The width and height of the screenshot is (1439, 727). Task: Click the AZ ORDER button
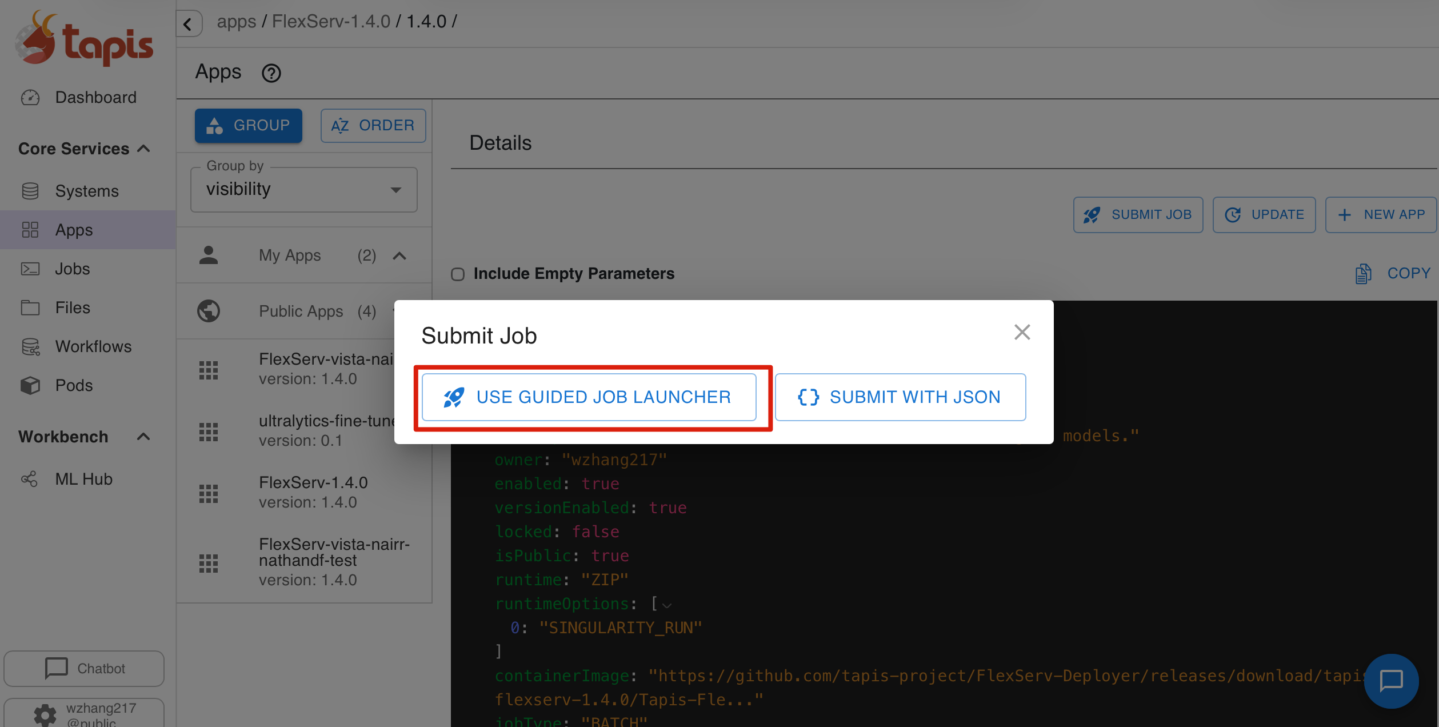coord(373,125)
